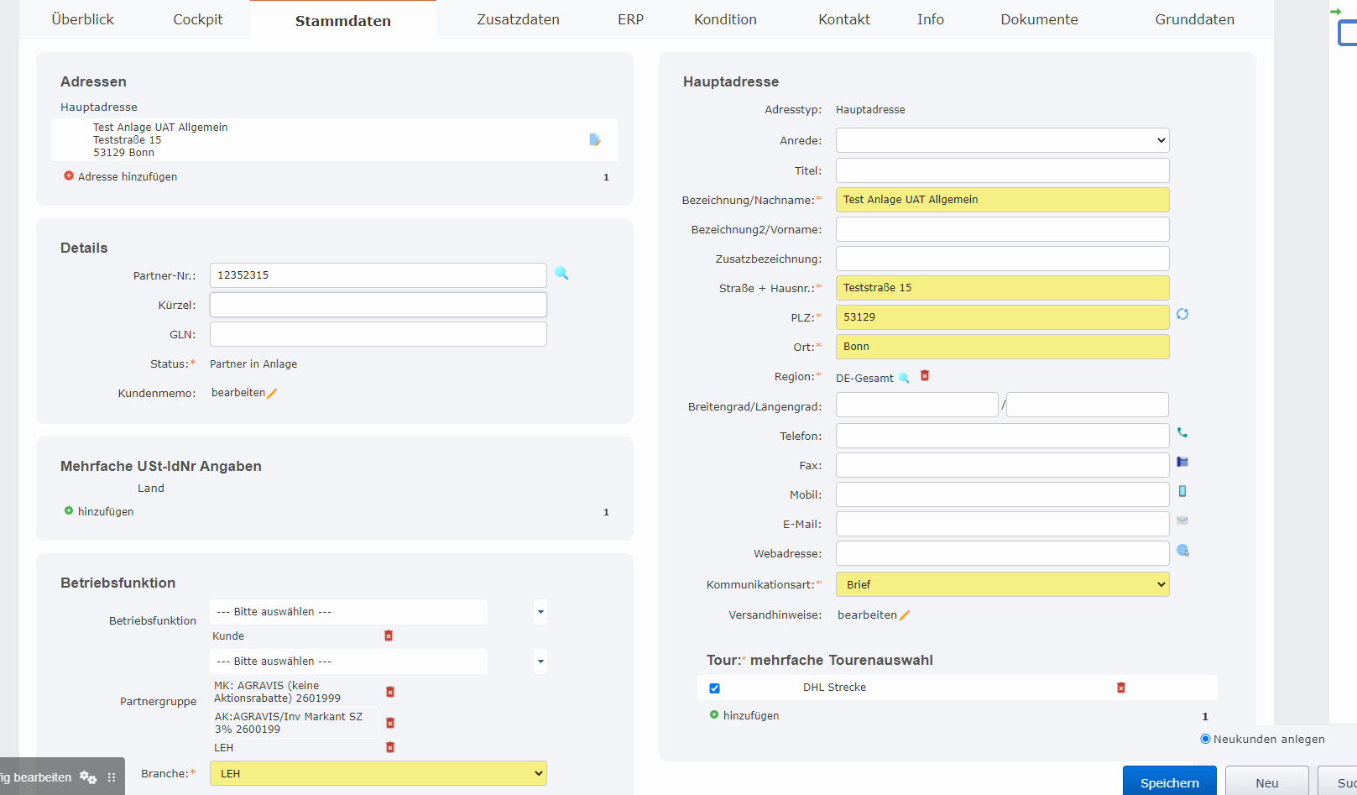Click the envelope icon beside the E-Mail field
The image size is (1357, 795).
(x=1182, y=520)
